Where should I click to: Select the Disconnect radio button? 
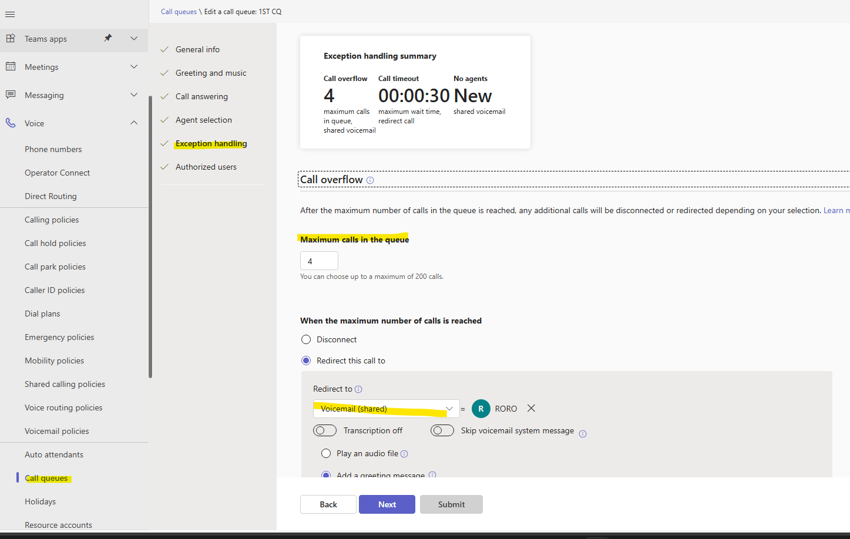[x=306, y=339]
